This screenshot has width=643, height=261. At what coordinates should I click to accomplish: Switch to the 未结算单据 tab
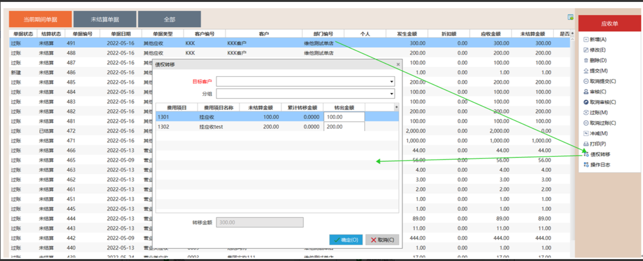coord(105,19)
